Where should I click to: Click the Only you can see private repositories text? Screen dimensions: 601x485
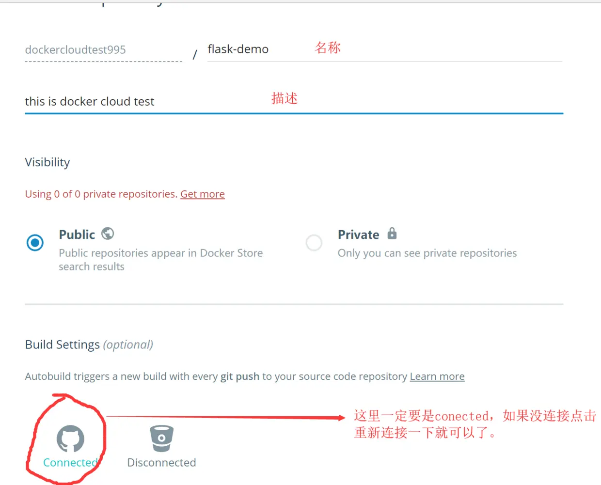point(427,253)
